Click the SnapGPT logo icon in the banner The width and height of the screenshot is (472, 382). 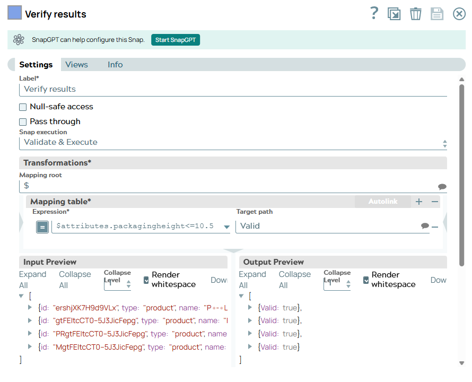[x=19, y=39]
